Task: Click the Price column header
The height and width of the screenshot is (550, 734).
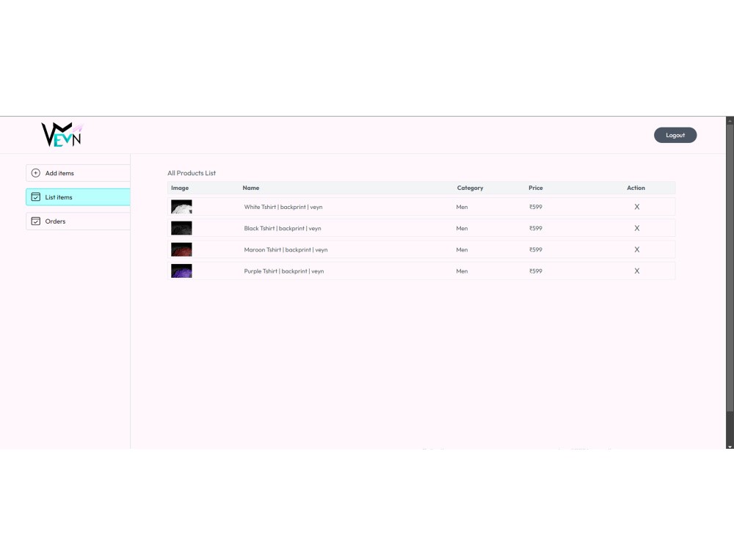Action: click(536, 188)
